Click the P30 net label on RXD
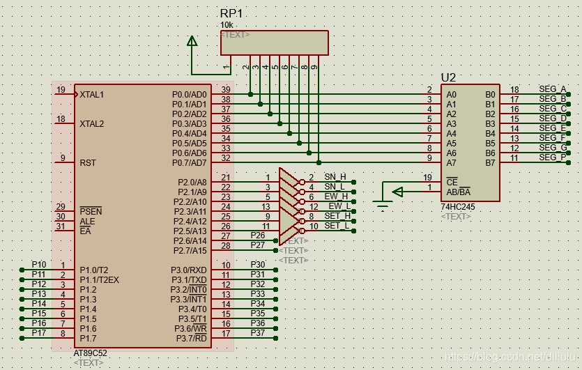 [x=258, y=265]
